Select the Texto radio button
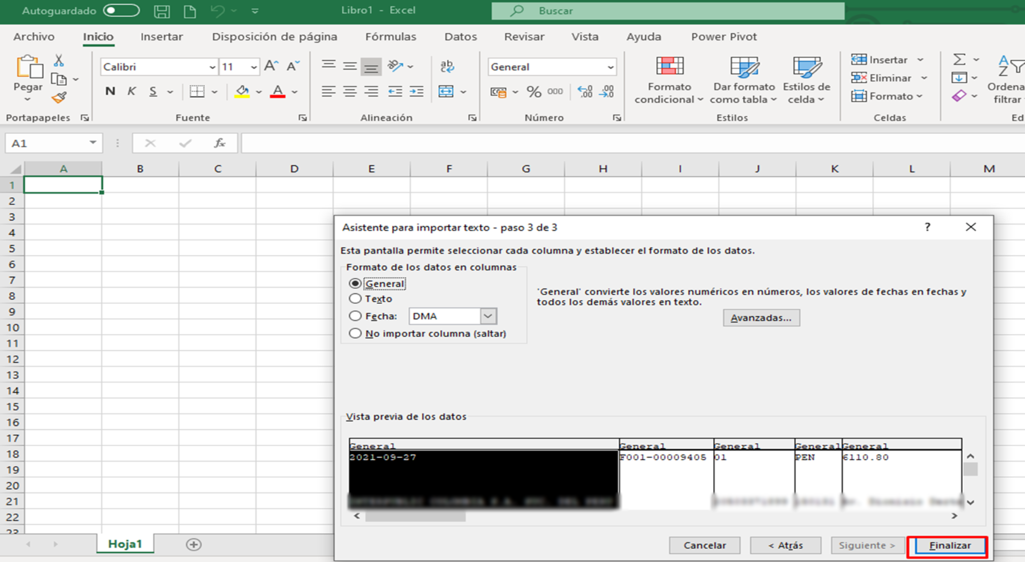Screen dimensions: 1025x562 pos(355,299)
